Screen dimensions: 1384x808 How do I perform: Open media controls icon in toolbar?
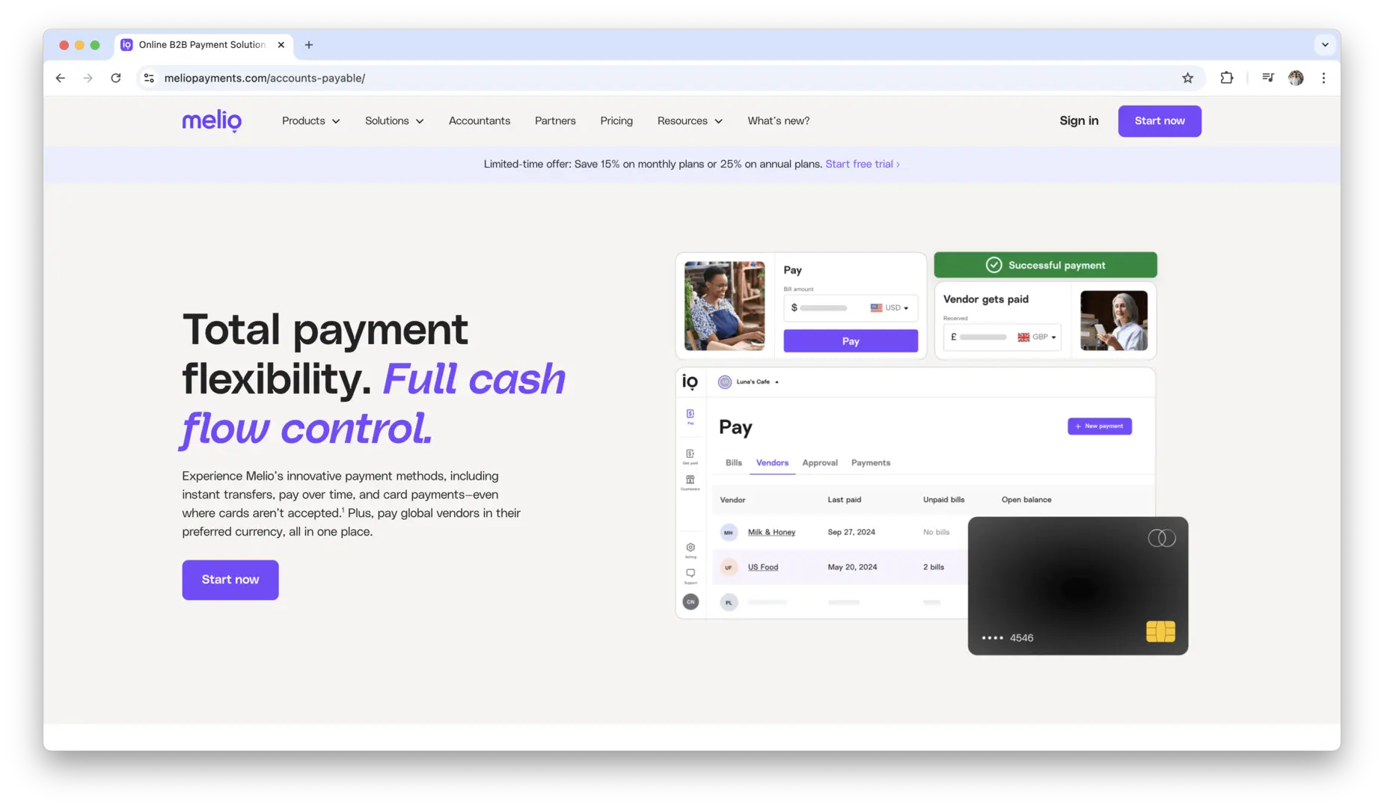pos(1267,78)
